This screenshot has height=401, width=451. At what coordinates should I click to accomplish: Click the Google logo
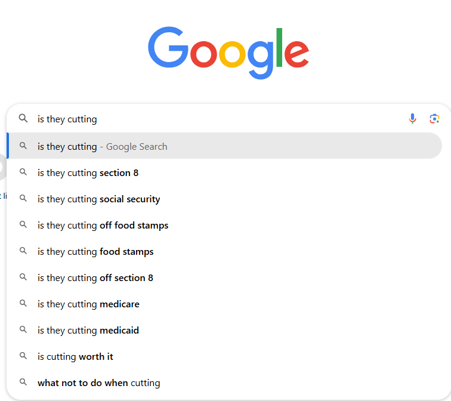[x=228, y=52]
